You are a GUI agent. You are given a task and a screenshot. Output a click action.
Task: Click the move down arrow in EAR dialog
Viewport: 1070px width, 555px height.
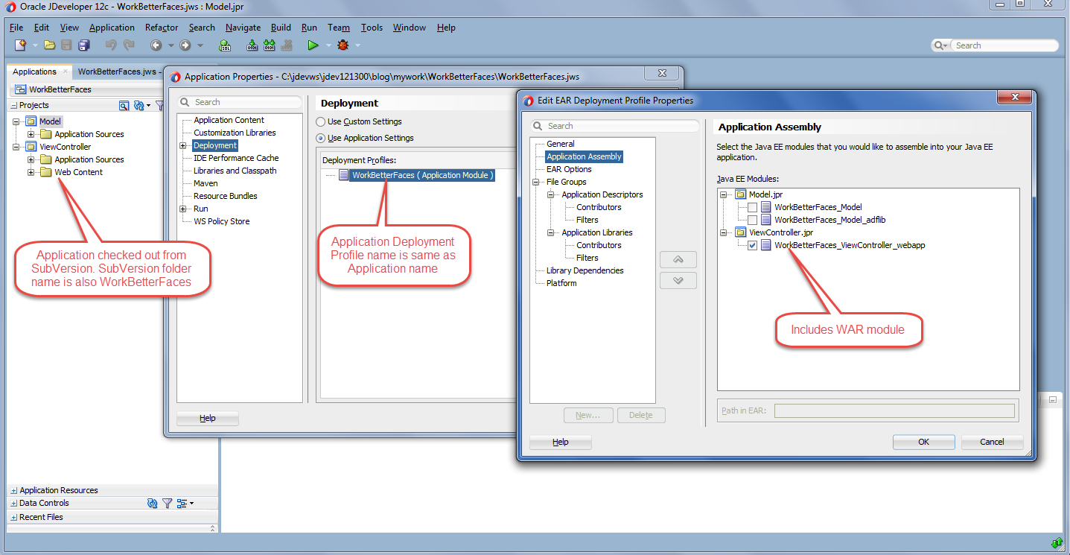click(x=678, y=281)
